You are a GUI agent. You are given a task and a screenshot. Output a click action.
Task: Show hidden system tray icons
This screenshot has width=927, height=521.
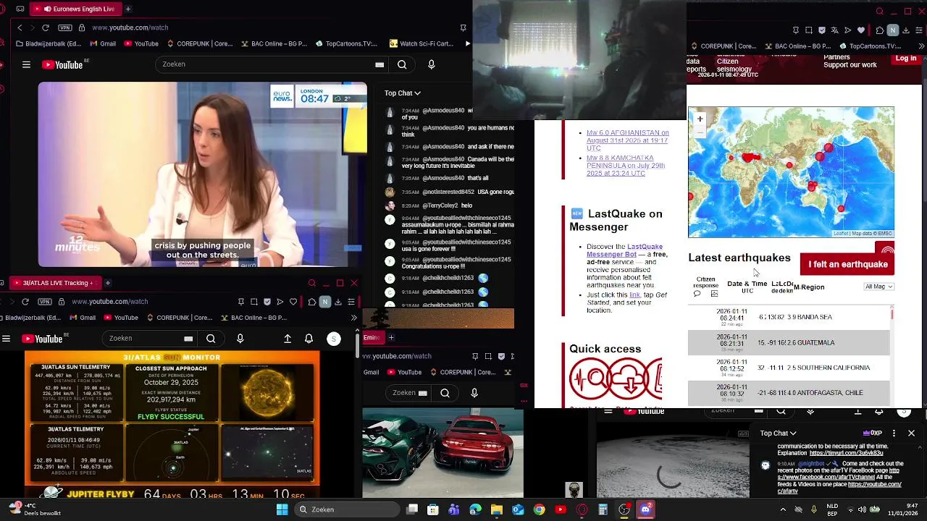pyautogui.click(x=783, y=509)
